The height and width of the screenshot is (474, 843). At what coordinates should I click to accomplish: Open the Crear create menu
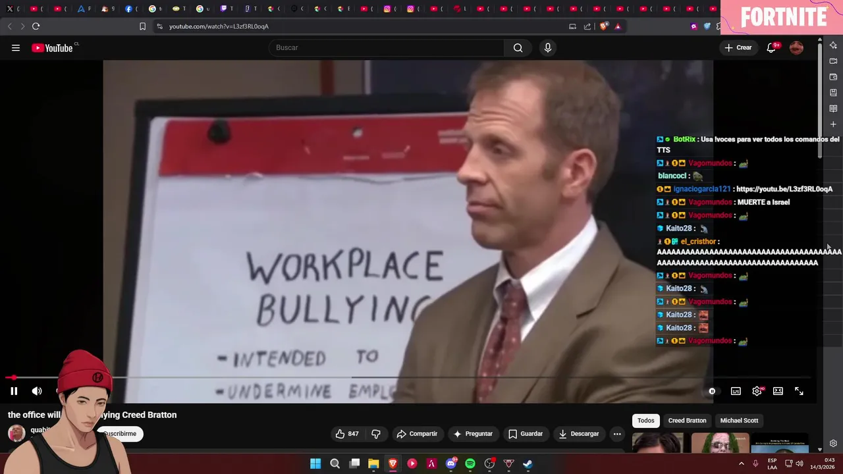(738, 47)
